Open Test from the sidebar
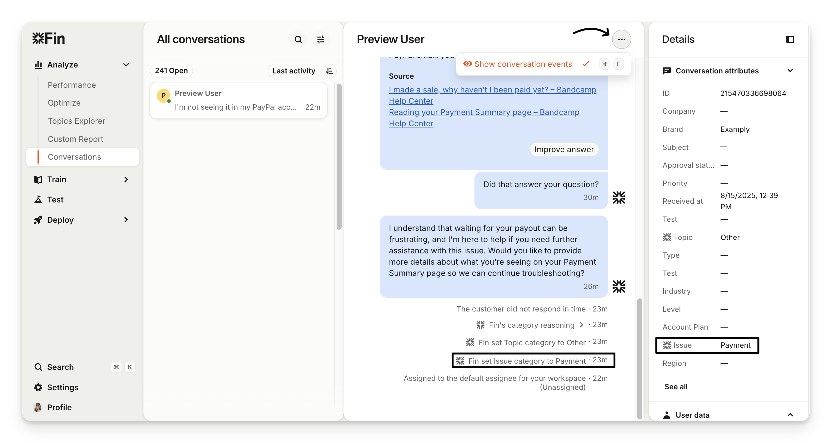This screenshot has width=832, height=443. click(x=55, y=200)
